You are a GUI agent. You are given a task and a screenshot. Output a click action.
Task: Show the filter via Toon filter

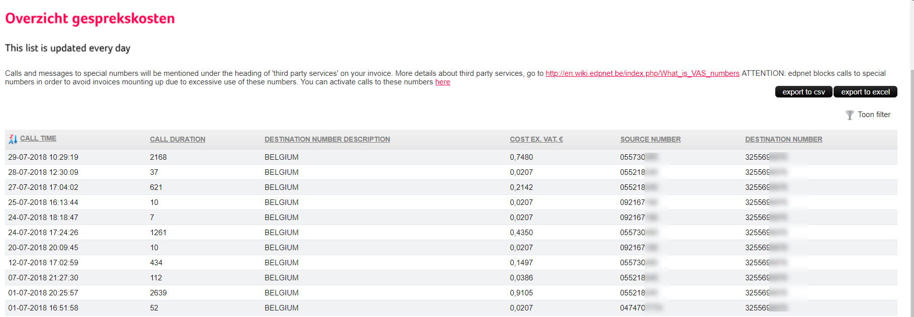(x=874, y=115)
